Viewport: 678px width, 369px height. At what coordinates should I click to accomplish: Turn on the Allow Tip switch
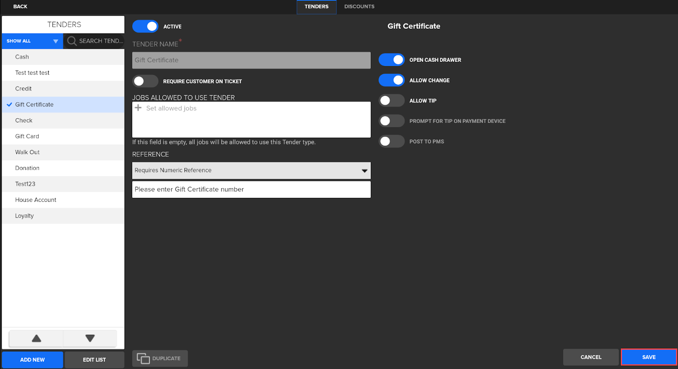(x=391, y=100)
